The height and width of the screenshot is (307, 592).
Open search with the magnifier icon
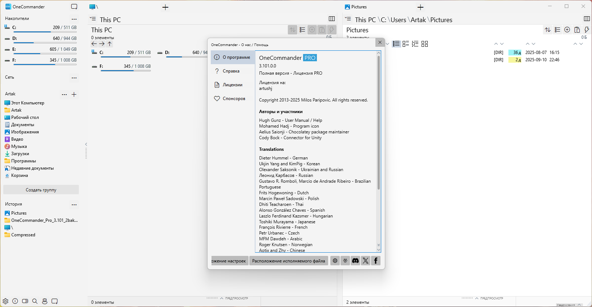pyautogui.click(x=35, y=301)
